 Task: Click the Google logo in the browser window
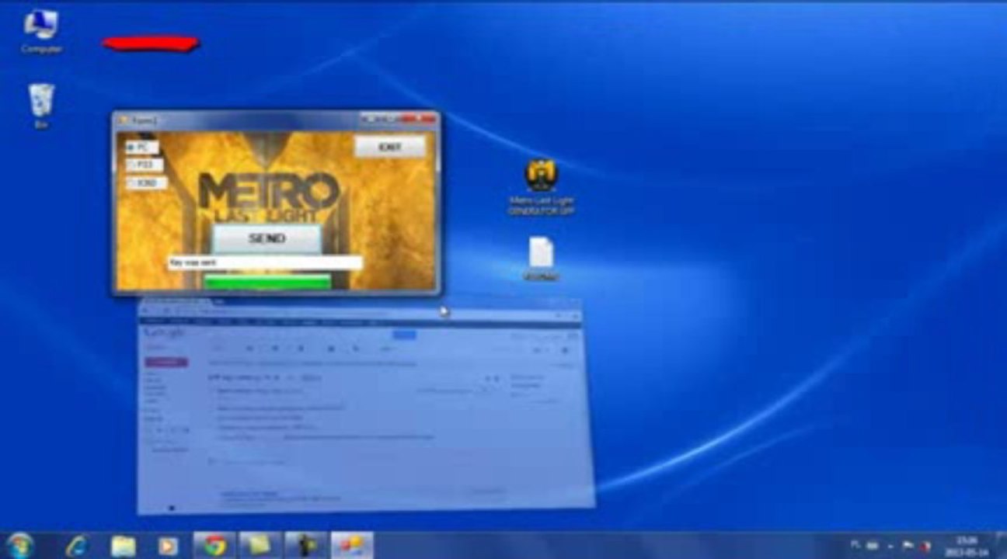[162, 333]
